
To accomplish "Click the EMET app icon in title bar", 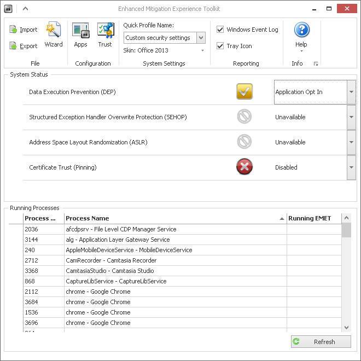I will (x=8, y=9).
